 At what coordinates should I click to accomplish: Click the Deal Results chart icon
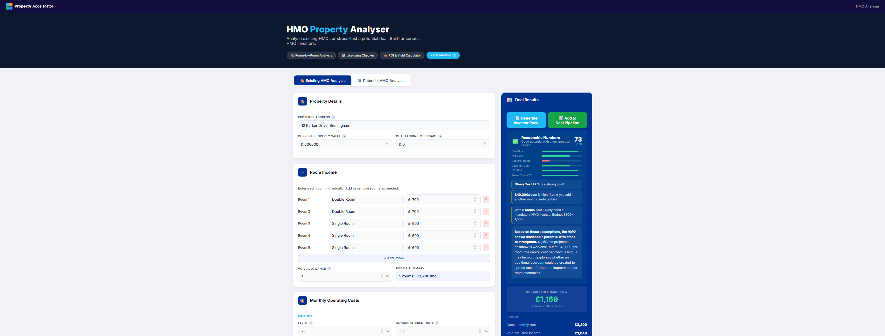click(x=509, y=100)
